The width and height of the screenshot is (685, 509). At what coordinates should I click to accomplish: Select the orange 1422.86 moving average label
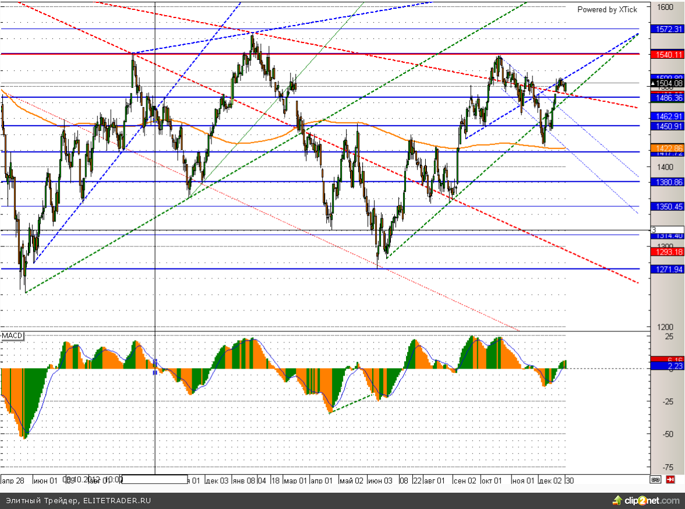pos(668,147)
